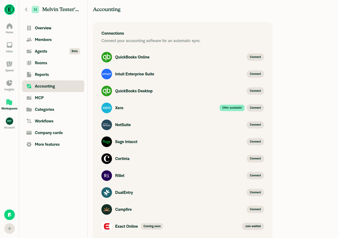Connect Rillet

tap(255, 176)
